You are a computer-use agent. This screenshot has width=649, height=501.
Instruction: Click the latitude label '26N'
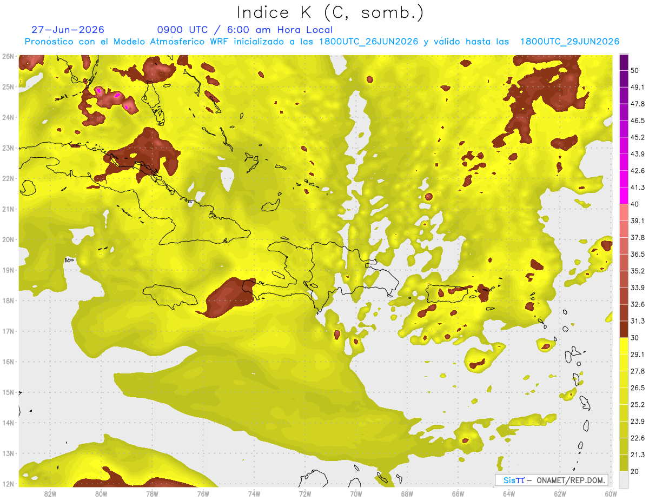[x=8, y=56]
